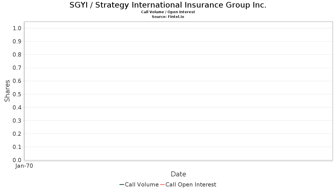336x189 pixels.
Task: Select the Call Volume / Open Interest subtitle
Action: (168, 12)
